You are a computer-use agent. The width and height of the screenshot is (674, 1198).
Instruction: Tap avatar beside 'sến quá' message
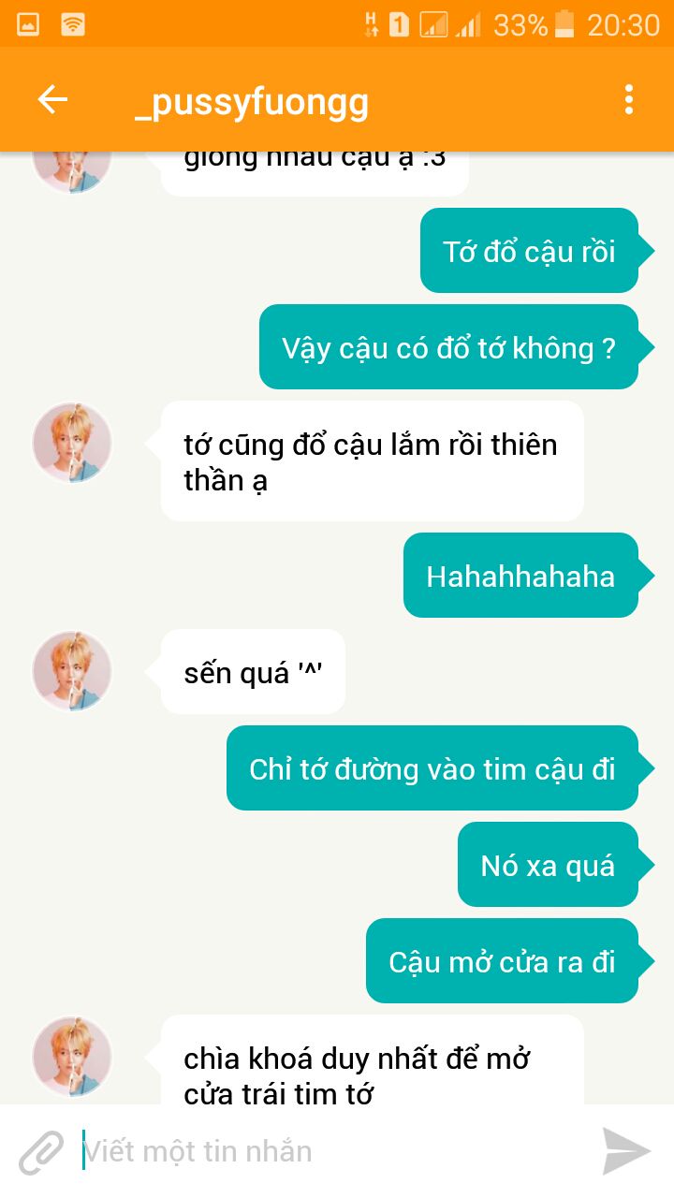[72, 670]
